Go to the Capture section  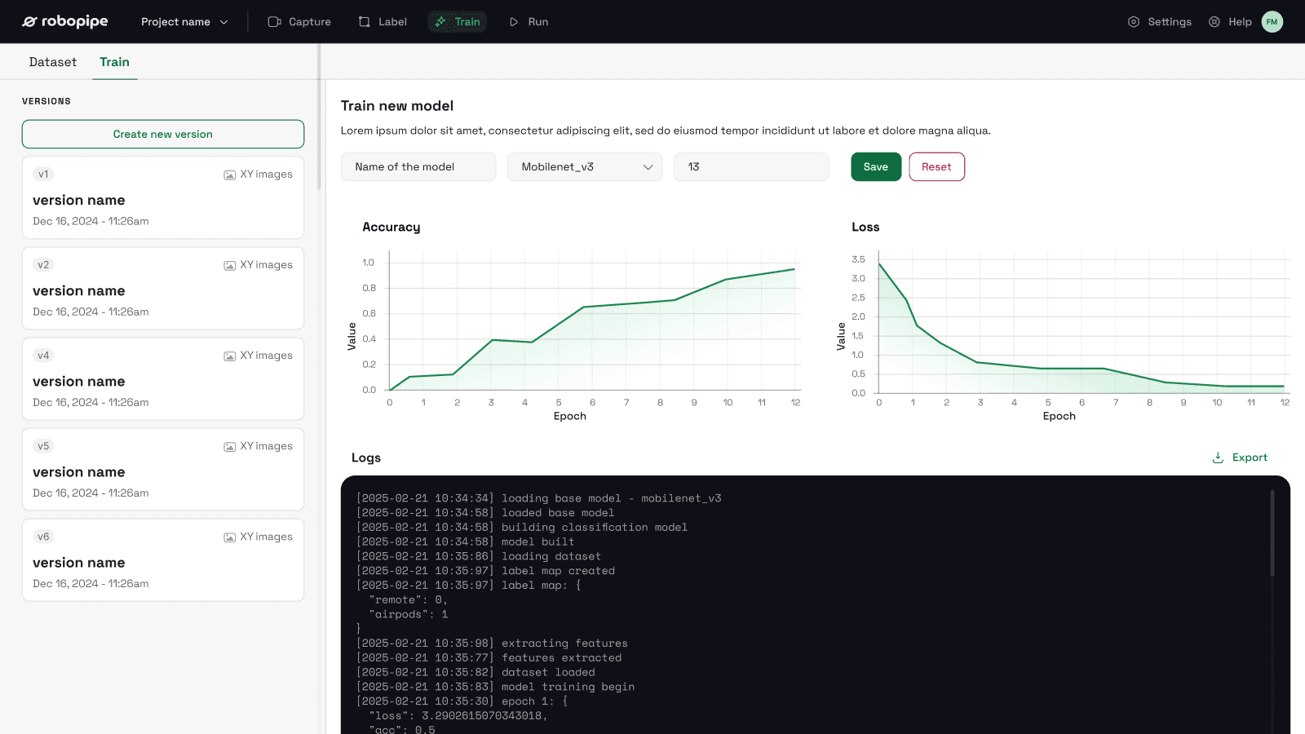(299, 22)
